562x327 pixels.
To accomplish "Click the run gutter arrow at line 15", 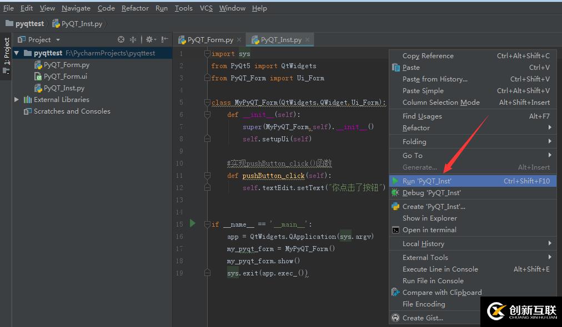I will point(193,223).
